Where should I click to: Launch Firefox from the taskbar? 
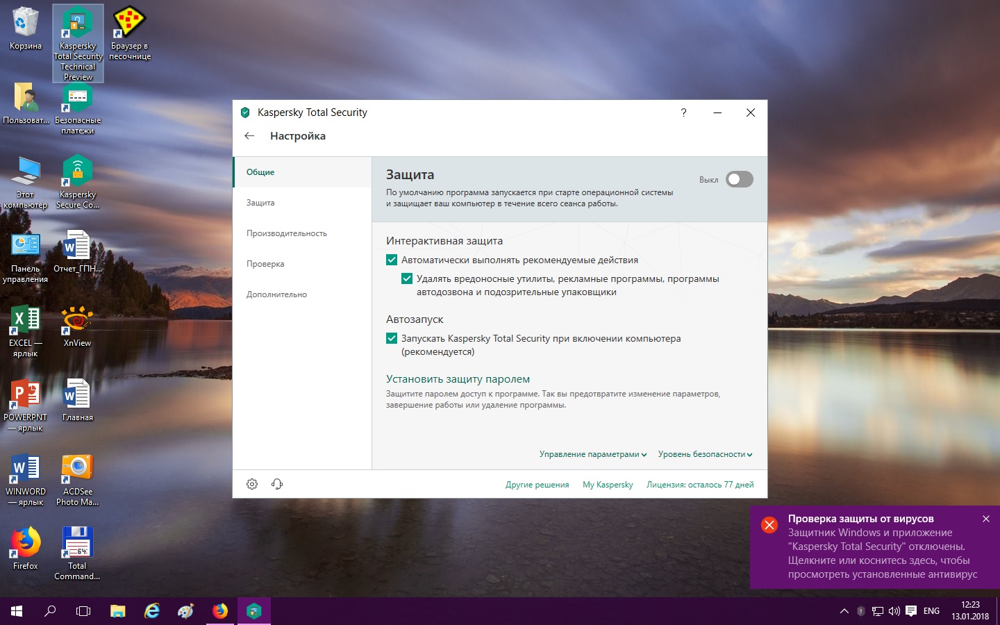[220, 611]
